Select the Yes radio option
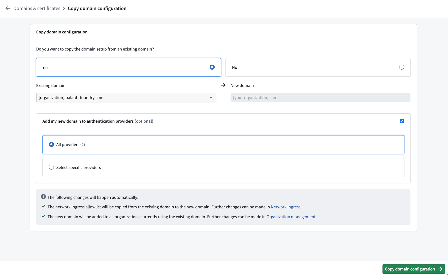 tap(212, 67)
